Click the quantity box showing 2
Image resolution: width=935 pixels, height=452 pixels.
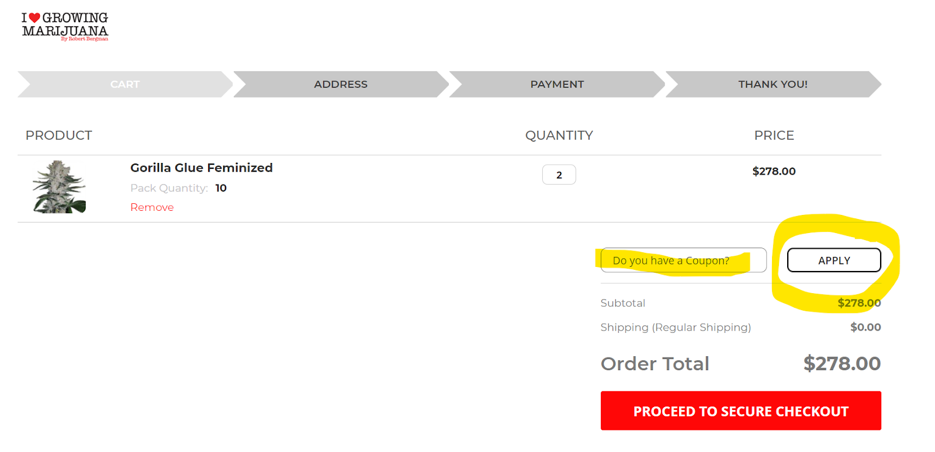pyautogui.click(x=559, y=175)
